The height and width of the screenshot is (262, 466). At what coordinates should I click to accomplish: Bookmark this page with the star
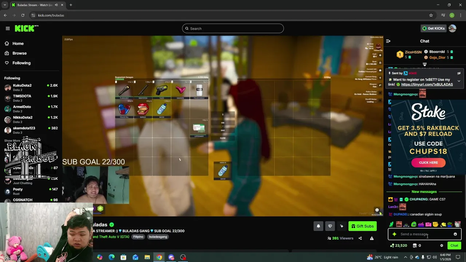[431, 15]
